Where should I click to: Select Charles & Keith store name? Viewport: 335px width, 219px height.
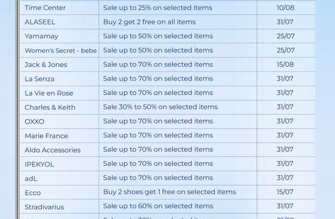pos(50,107)
